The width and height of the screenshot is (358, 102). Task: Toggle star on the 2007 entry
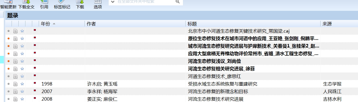pos(22,91)
